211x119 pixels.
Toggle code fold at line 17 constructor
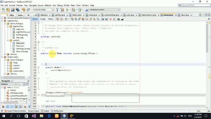click(39, 67)
